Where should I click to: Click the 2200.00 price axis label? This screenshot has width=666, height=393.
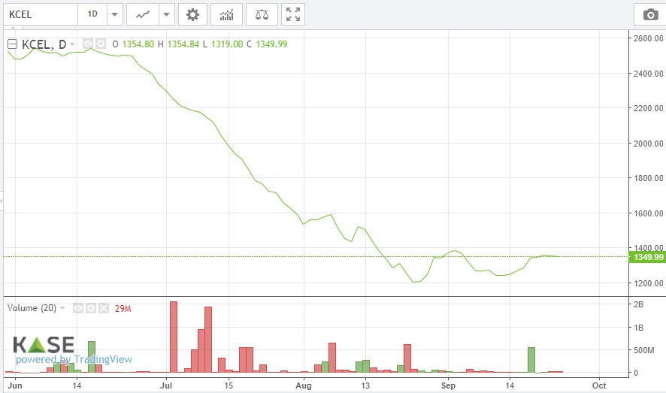coord(648,108)
